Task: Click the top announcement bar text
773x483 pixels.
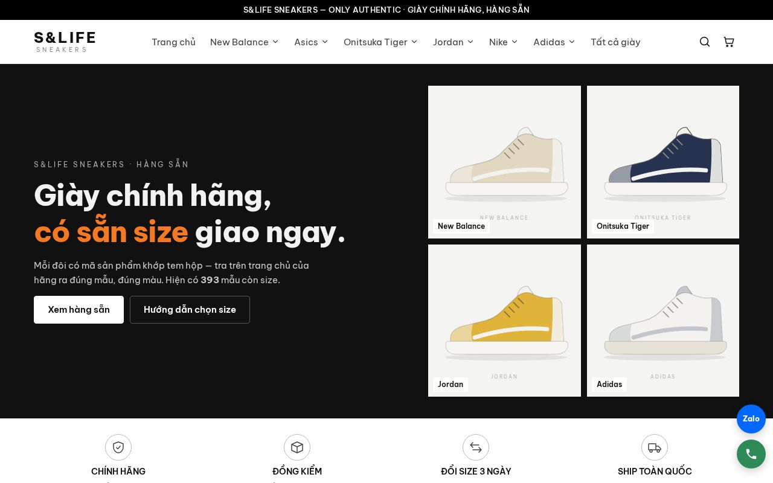Action: (386, 10)
